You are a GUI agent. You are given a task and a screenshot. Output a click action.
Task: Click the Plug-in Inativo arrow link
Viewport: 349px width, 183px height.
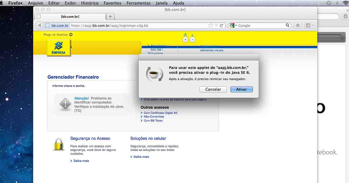pyautogui.click(x=58, y=35)
